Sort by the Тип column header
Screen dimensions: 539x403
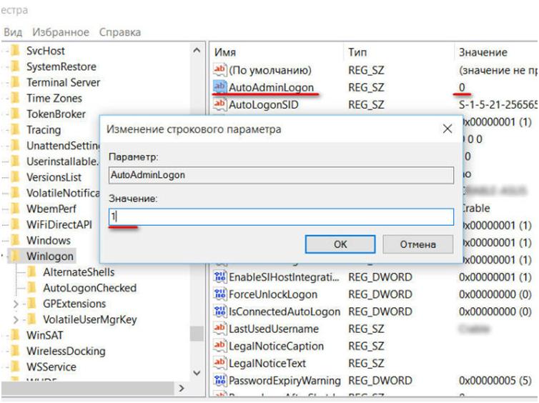[357, 52]
